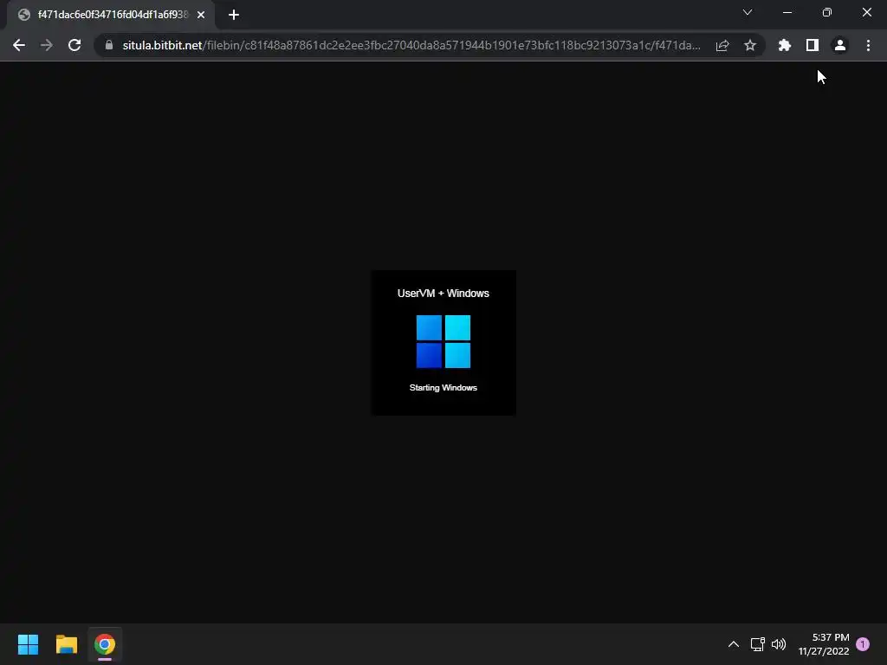887x665 pixels.
Task: Click the "Starting Windows" text
Action: (x=443, y=387)
